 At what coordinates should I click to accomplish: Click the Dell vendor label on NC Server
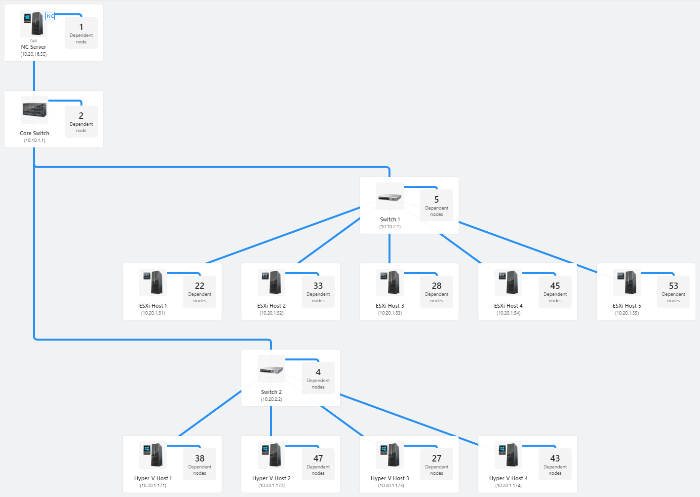coord(34,41)
